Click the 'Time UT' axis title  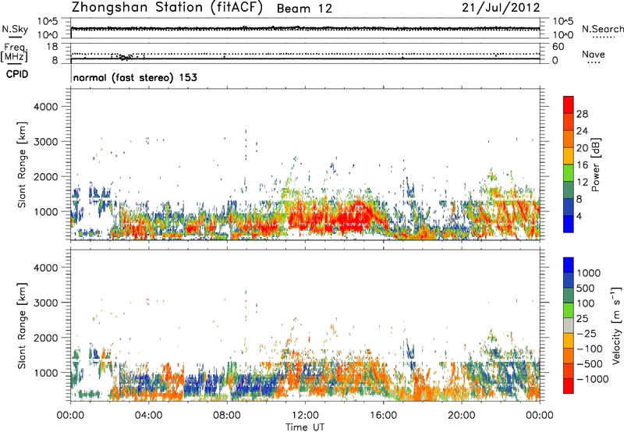pyautogui.click(x=305, y=427)
